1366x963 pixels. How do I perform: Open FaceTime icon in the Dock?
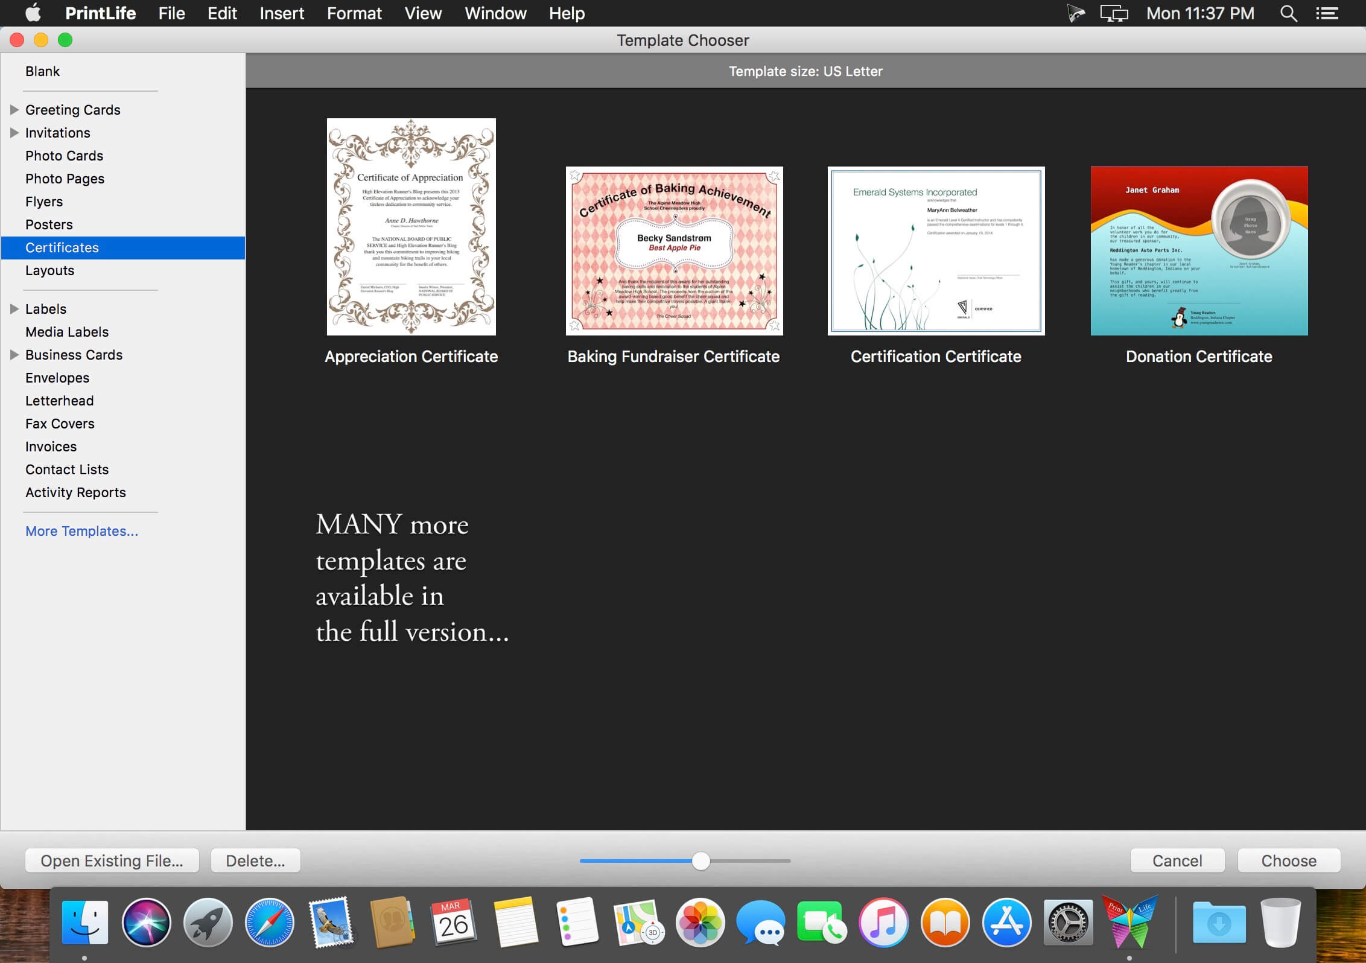point(822,922)
